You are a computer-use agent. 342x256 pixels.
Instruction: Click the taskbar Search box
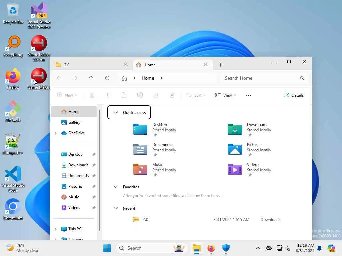tap(152, 248)
